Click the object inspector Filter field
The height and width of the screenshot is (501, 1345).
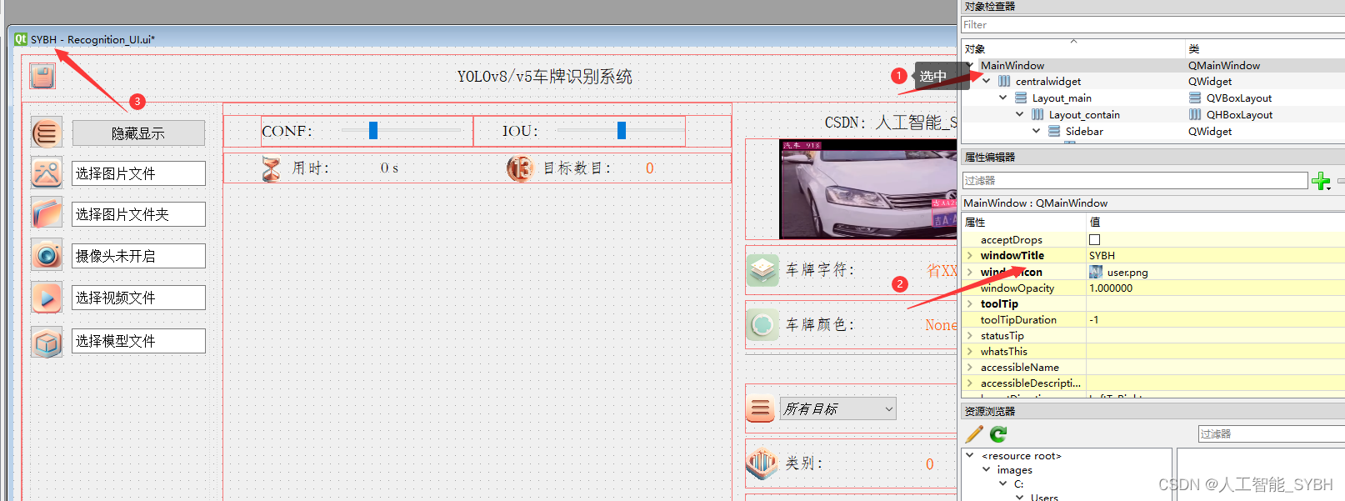pos(1152,25)
